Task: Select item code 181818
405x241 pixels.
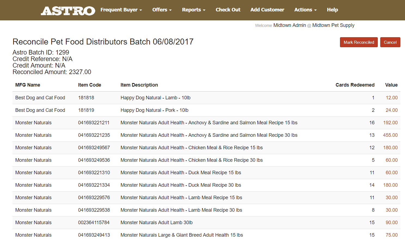Action: point(86,98)
